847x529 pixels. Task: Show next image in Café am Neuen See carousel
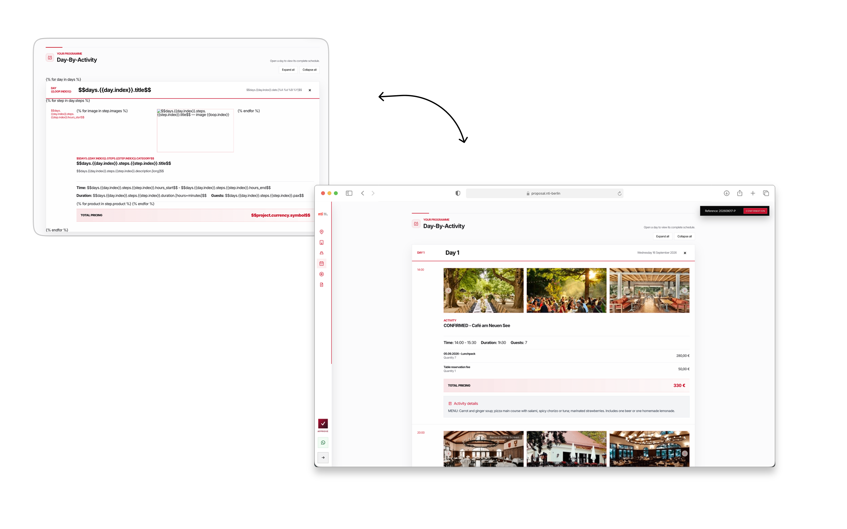685,290
